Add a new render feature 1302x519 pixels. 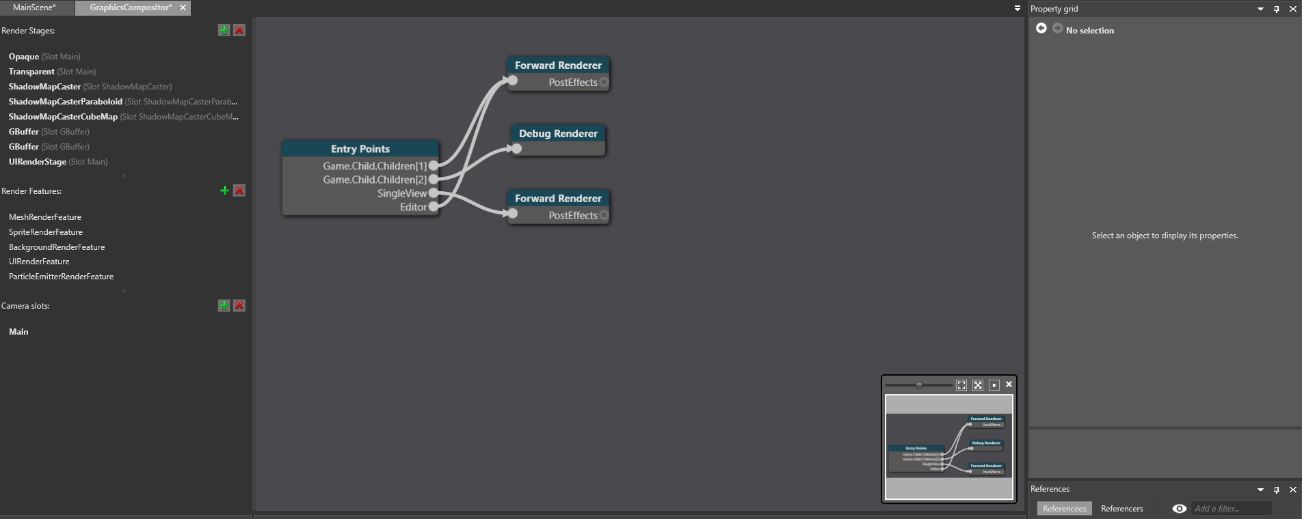point(224,191)
